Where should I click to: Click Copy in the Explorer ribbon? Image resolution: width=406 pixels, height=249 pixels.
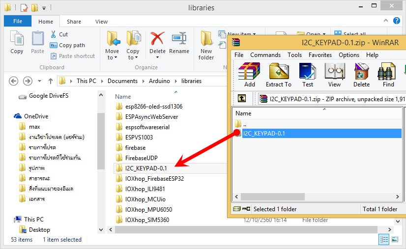(17, 42)
